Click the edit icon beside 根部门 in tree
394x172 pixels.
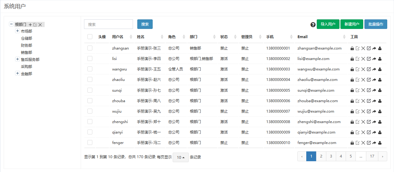tap(35, 25)
